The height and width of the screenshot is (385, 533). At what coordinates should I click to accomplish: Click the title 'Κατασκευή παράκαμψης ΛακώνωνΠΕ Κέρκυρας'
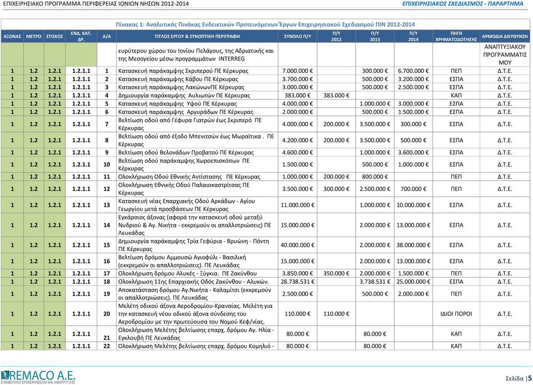pos(181,87)
